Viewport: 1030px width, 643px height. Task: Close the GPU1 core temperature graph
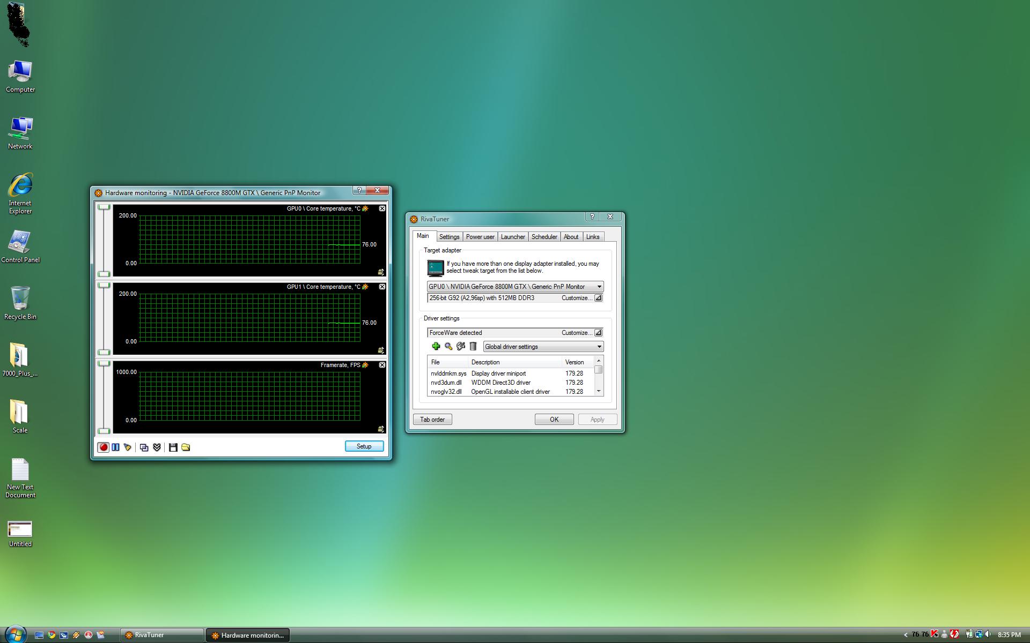tap(382, 287)
